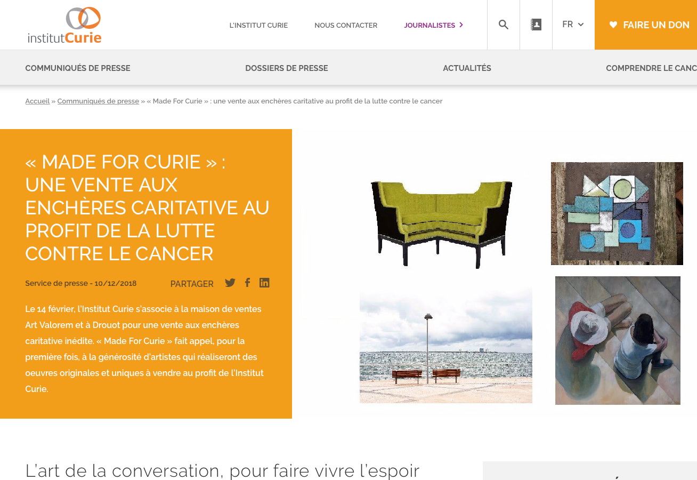Select the Dossiers de presse tab

[x=287, y=68]
